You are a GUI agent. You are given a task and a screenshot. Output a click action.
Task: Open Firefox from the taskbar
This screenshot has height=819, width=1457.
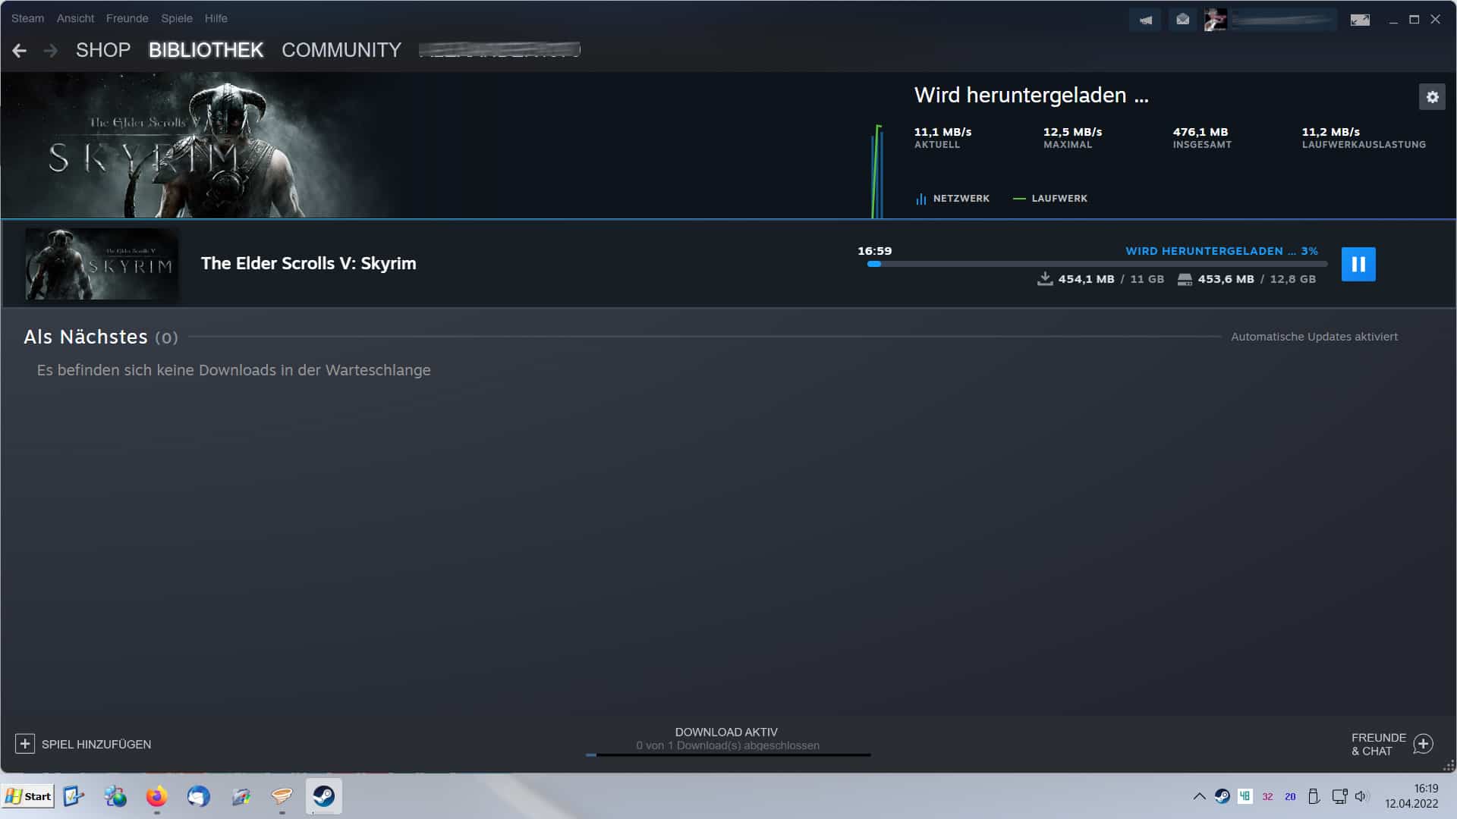click(x=157, y=796)
